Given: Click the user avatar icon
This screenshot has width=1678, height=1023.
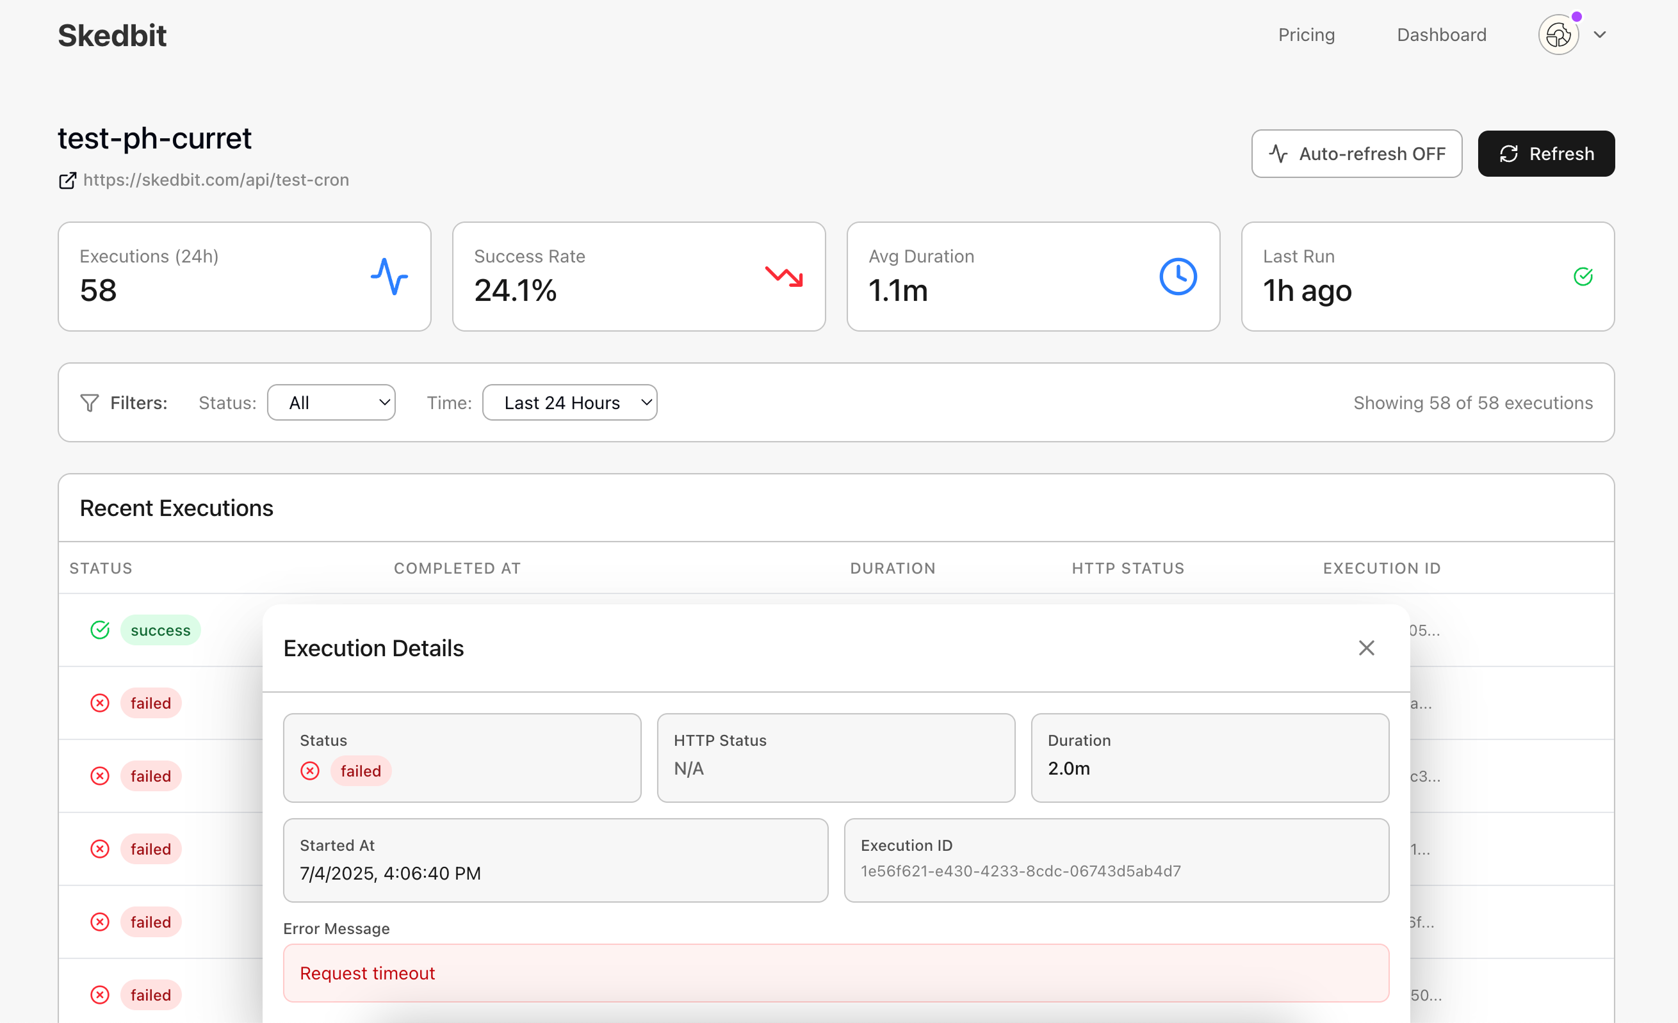Looking at the screenshot, I should coord(1558,35).
